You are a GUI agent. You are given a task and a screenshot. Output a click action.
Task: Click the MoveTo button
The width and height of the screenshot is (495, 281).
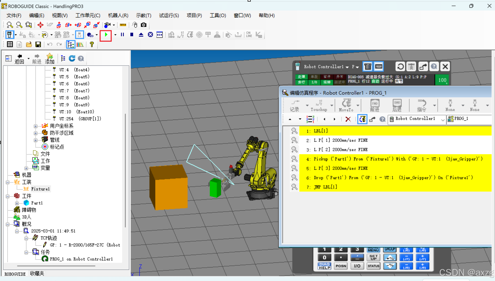(x=346, y=106)
